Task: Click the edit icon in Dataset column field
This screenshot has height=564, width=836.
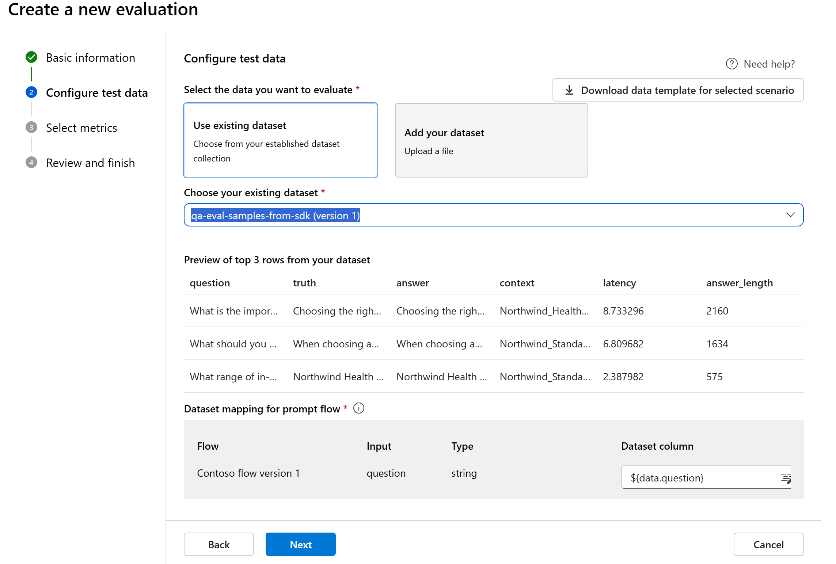Action: coord(786,478)
